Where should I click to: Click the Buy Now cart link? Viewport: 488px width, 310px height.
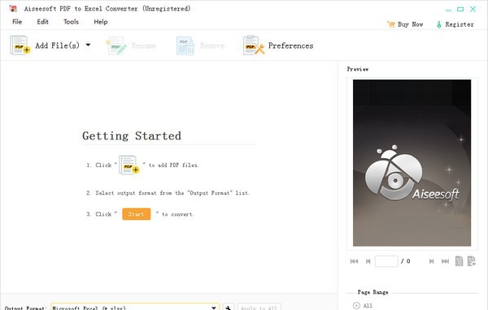405,24
